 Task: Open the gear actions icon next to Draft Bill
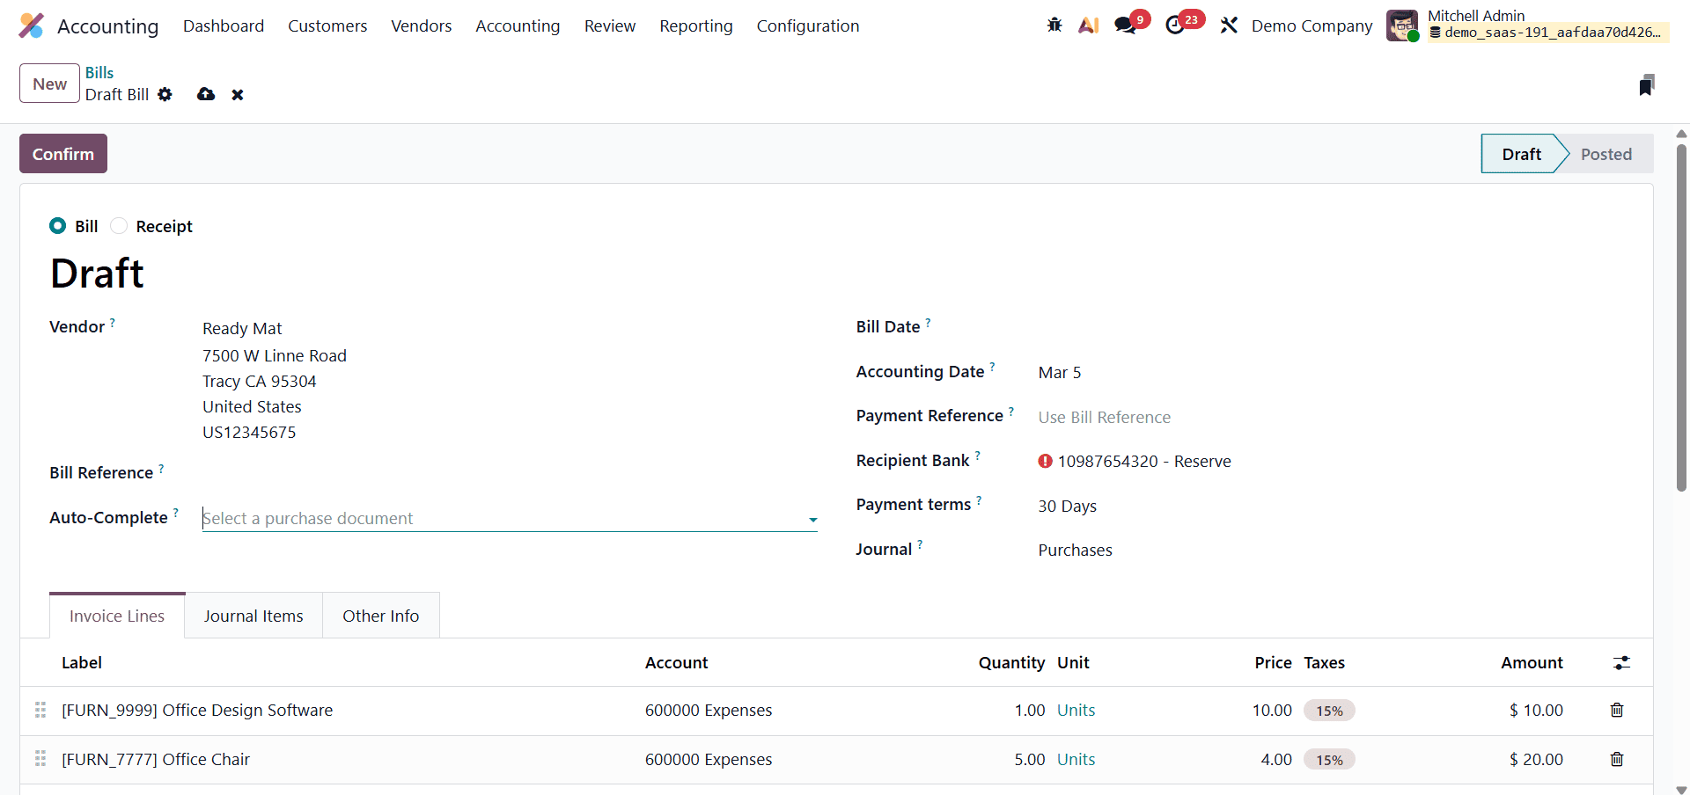165,94
